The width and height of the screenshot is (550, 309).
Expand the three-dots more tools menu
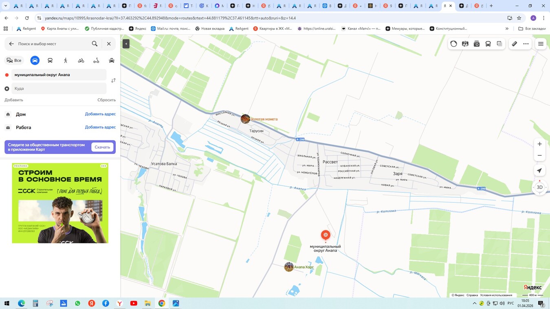(x=526, y=44)
